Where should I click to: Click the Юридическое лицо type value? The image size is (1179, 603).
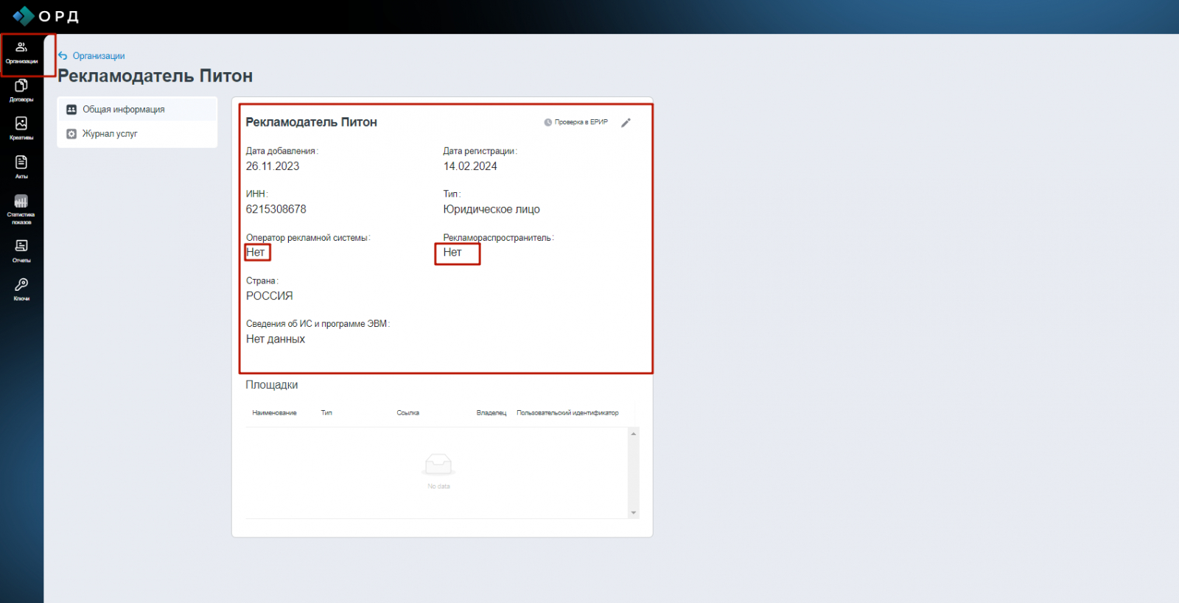(x=491, y=209)
